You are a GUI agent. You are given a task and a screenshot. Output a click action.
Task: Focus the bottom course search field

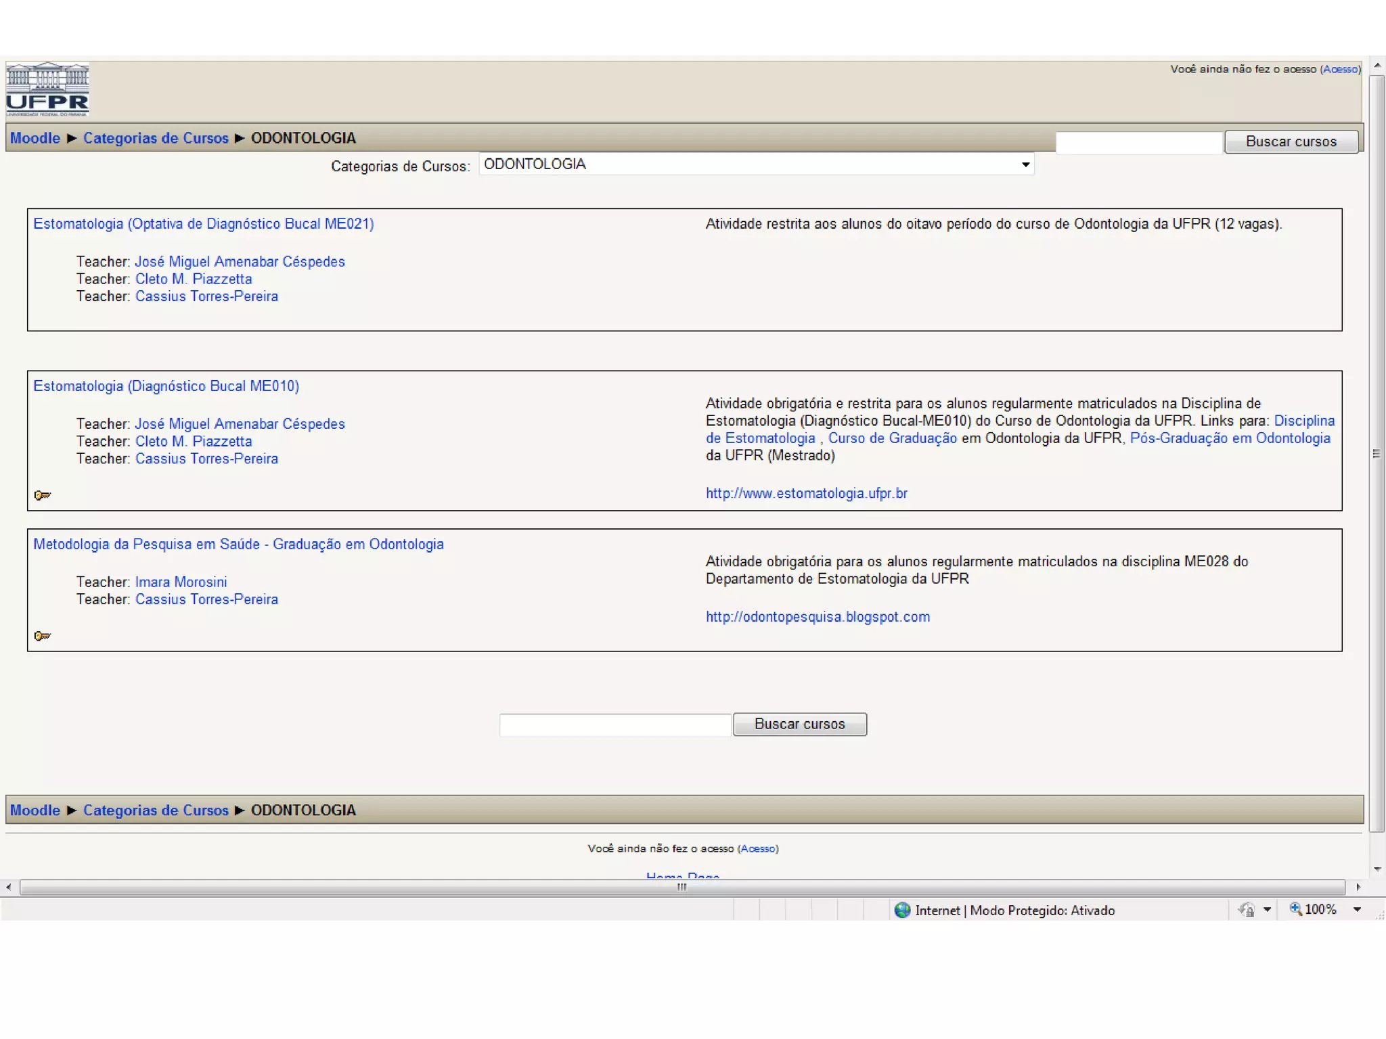tap(615, 724)
